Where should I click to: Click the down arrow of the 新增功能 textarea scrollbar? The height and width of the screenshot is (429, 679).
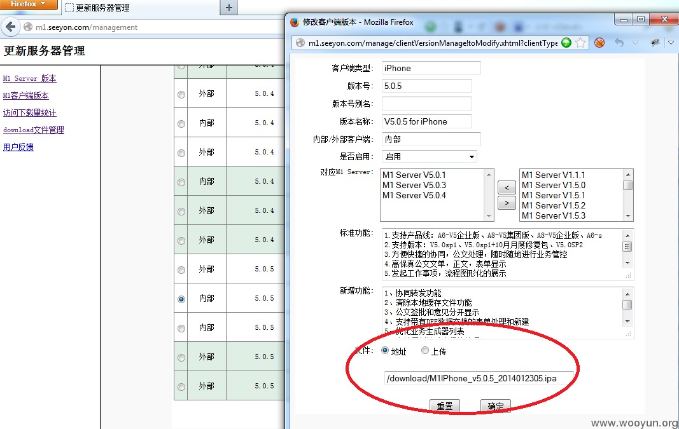pyautogui.click(x=627, y=322)
